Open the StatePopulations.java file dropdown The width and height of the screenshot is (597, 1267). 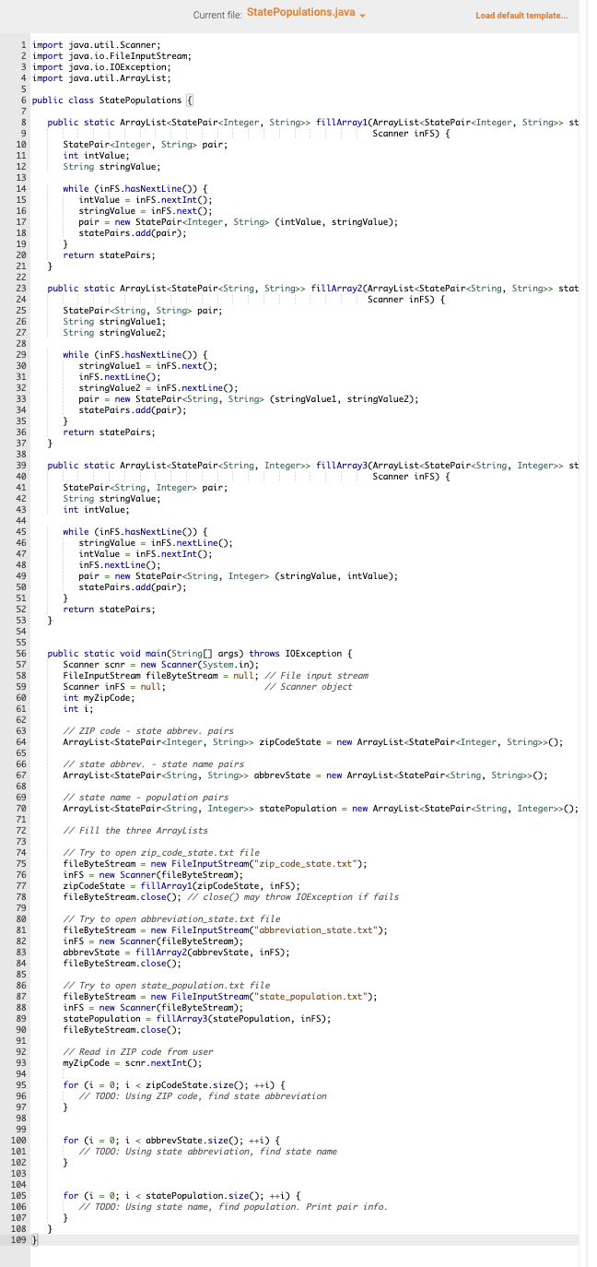pyautogui.click(x=308, y=15)
